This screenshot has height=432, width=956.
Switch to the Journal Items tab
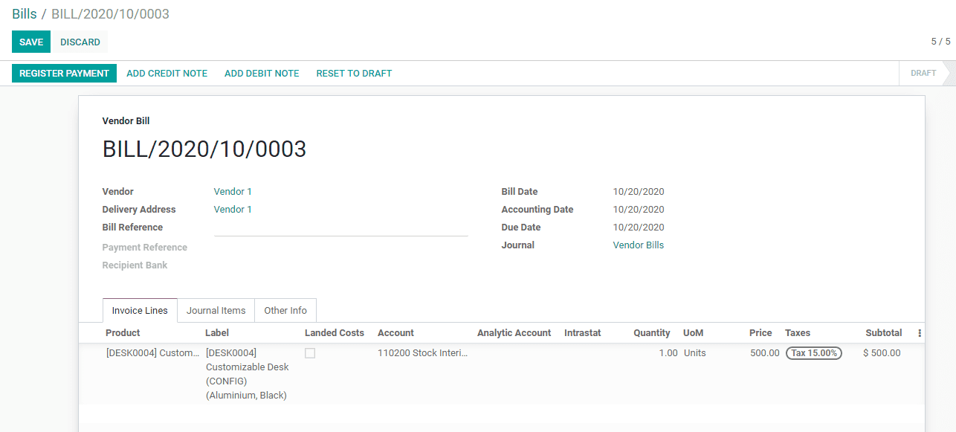[x=216, y=310]
